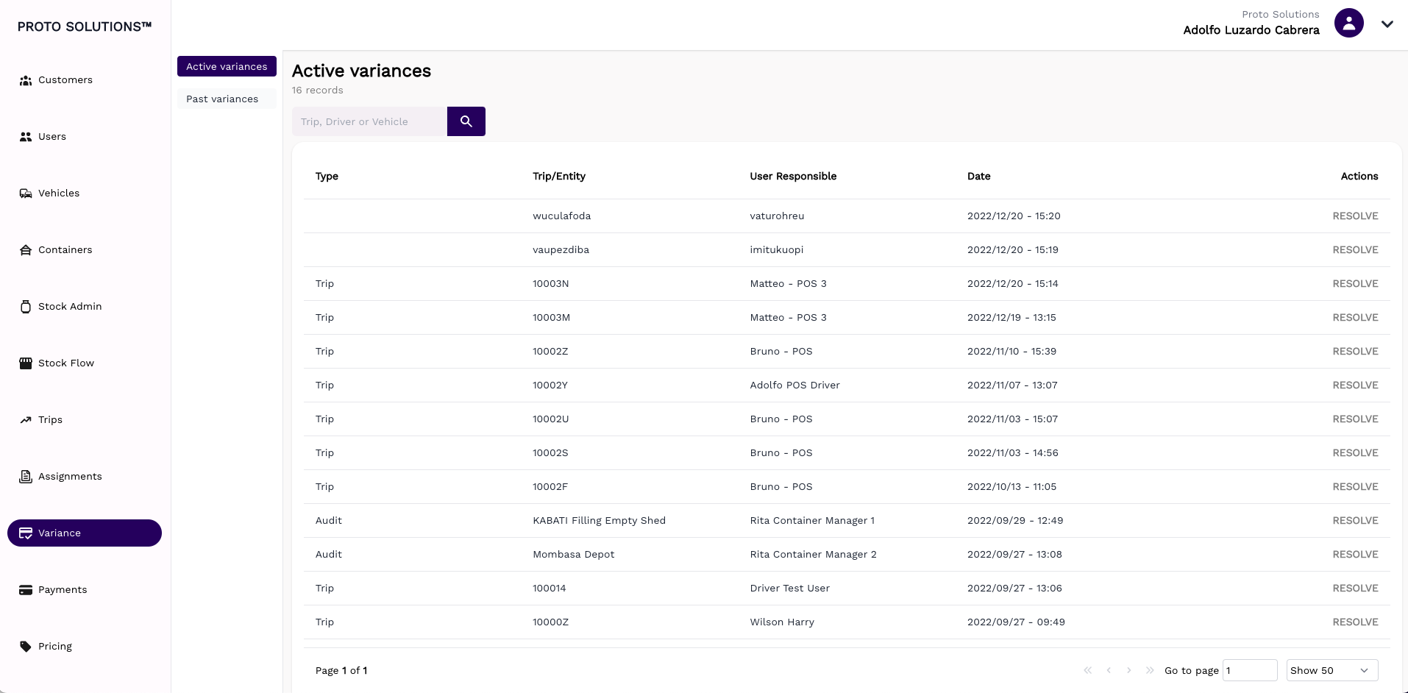The width and height of the screenshot is (1408, 693).
Task: Go to last page double-arrow icon
Action: [1150, 670]
